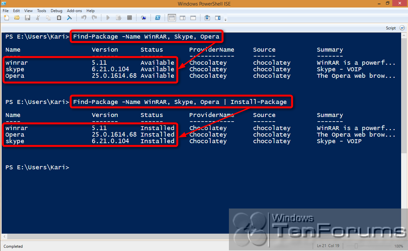Image resolution: width=408 pixels, height=251 pixels.
Task: Click 'The Opera web brow...' in the Installed row
Action: (356, 135)
